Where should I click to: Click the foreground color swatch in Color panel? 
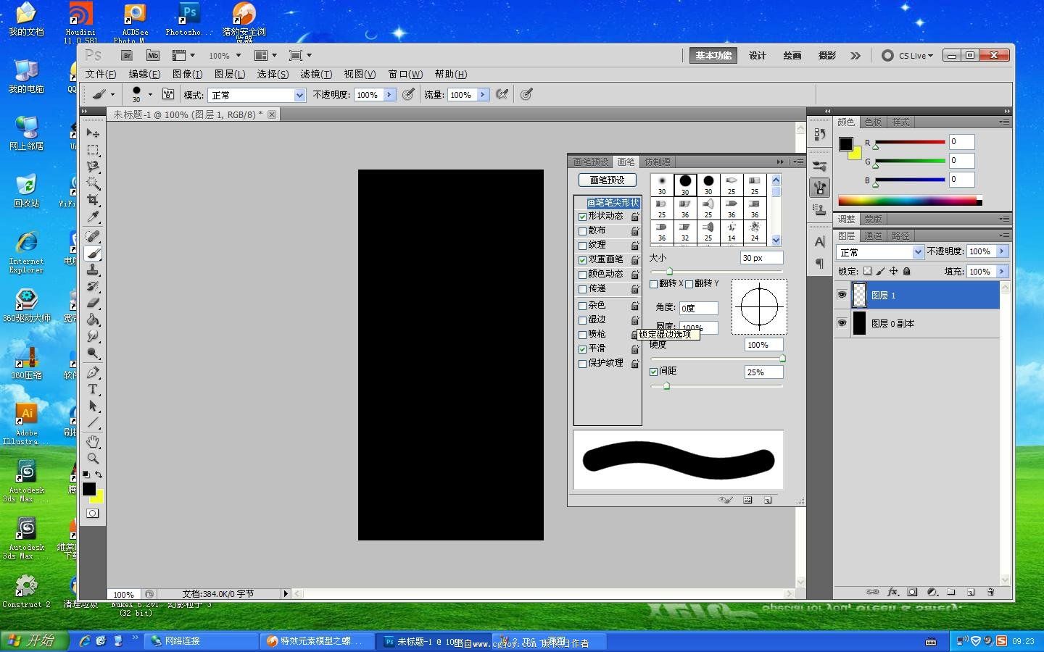[845, 143]
